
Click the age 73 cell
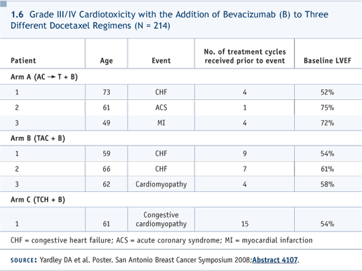point(107,92)
